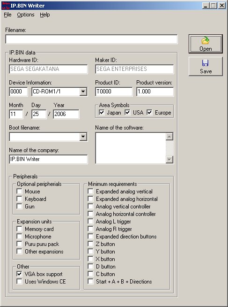This screenshot has height=307, width=228.
Task: Enable the Mouse peripheral checkbox
Action: click(20, 191)
